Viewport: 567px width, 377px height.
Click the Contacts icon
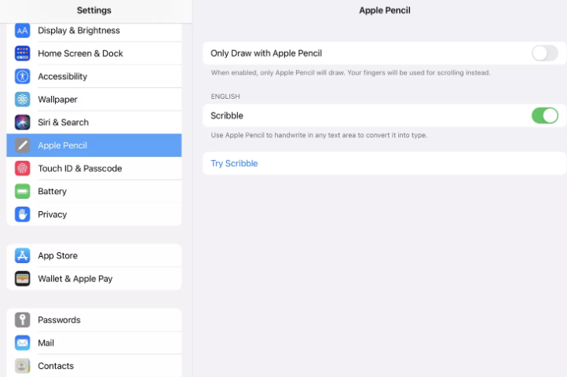[x=23, y=366]
